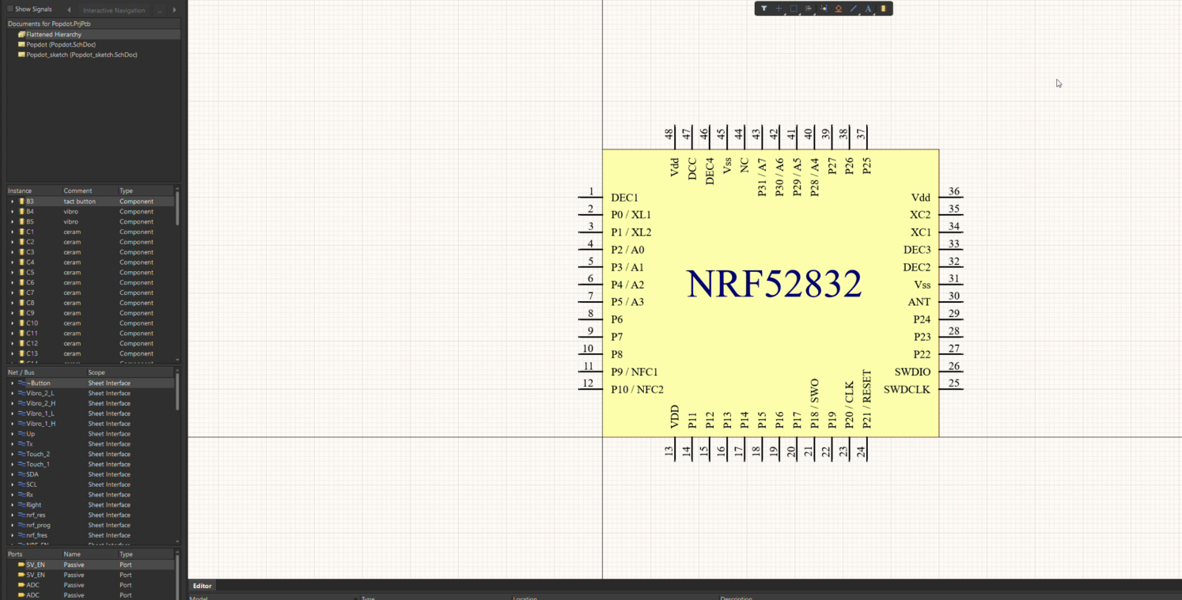Screen dimensions: 1182x600
Task: Expand the C7 instance row
Action: point(12,292)
